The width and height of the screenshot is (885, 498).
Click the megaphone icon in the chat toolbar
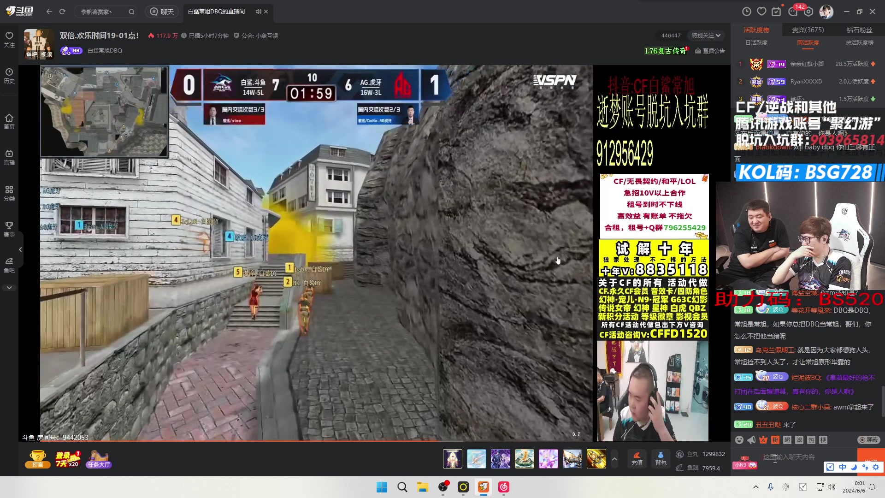pyautogui.click(x=751, y=440)
